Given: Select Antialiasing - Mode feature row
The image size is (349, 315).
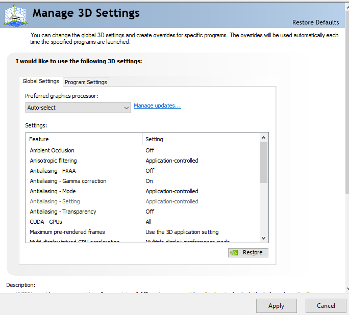Looking at the screenshot, I should click(142, 192).
